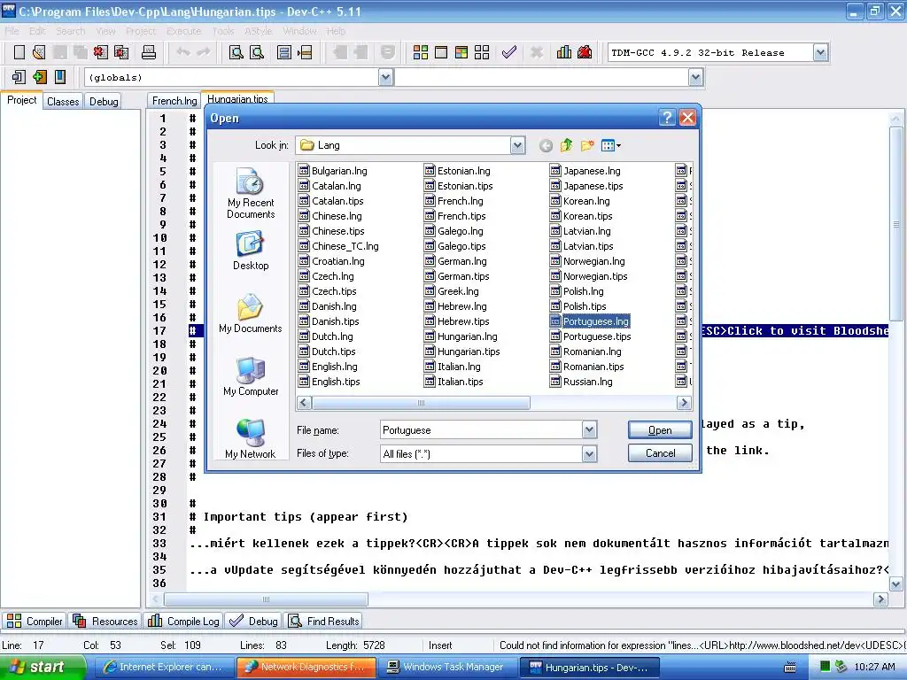Screen dimensions: 907x680
Task: Click the checkmark Debug toolbar icon
Action: [x=509, y=52]
